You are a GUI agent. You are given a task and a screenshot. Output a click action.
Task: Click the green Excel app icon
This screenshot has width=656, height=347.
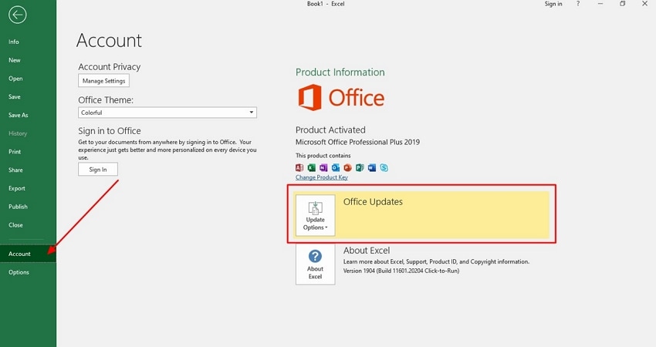click(x=311, y=167)
